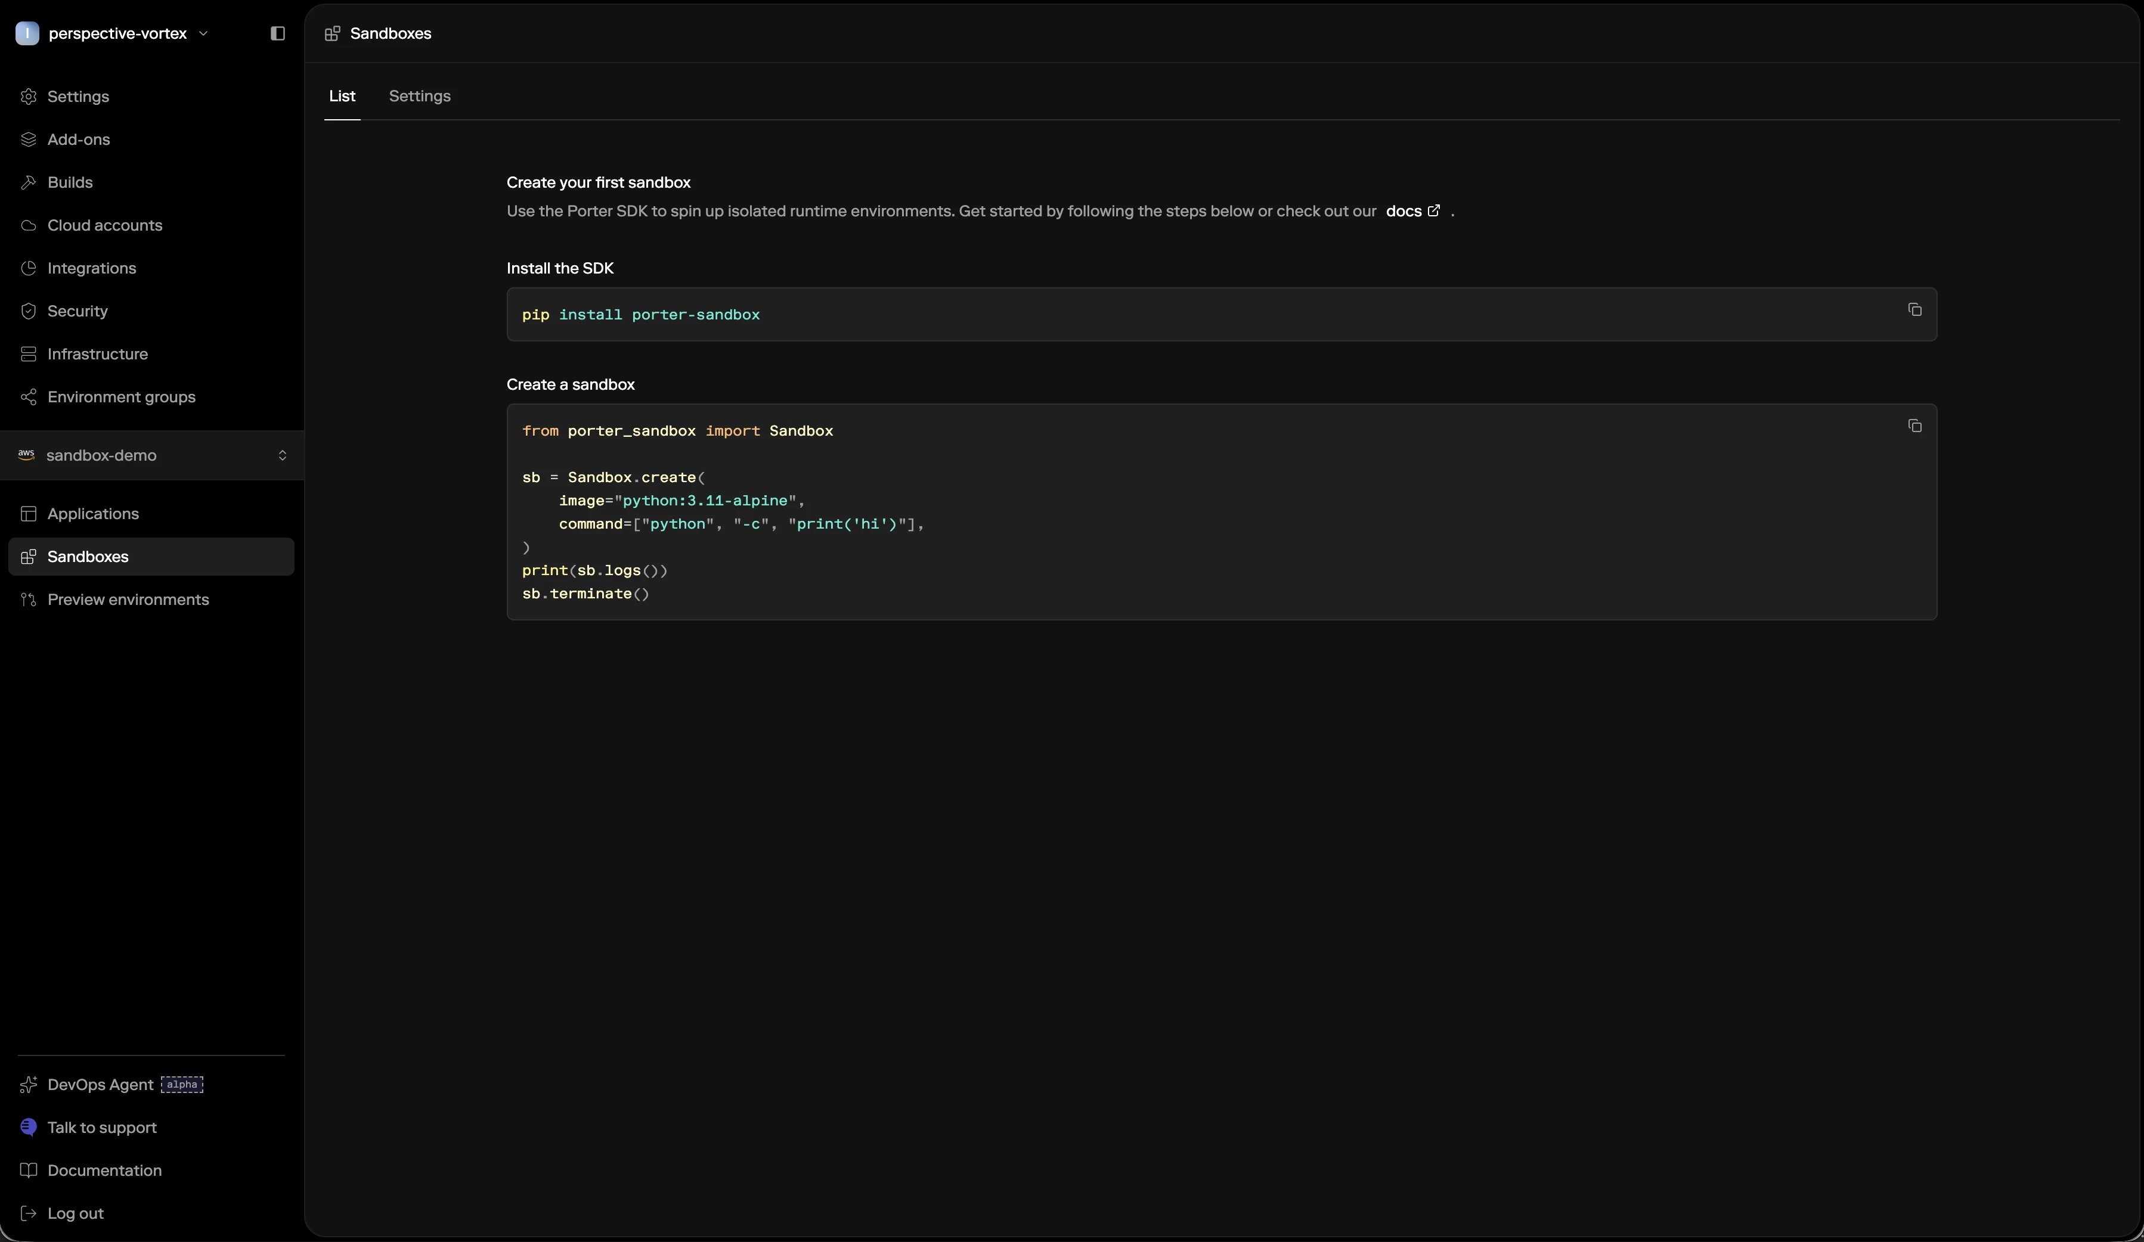Switch to the List tab
The image size is (2144, 1242).
pyautogui.click(x=342, y=96)
